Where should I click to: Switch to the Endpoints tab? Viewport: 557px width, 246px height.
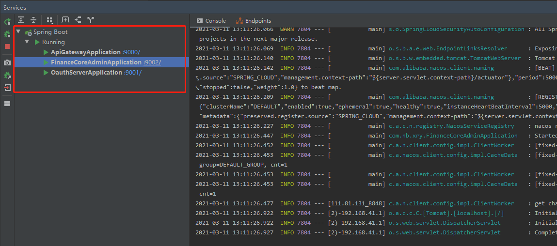(253, 21)
